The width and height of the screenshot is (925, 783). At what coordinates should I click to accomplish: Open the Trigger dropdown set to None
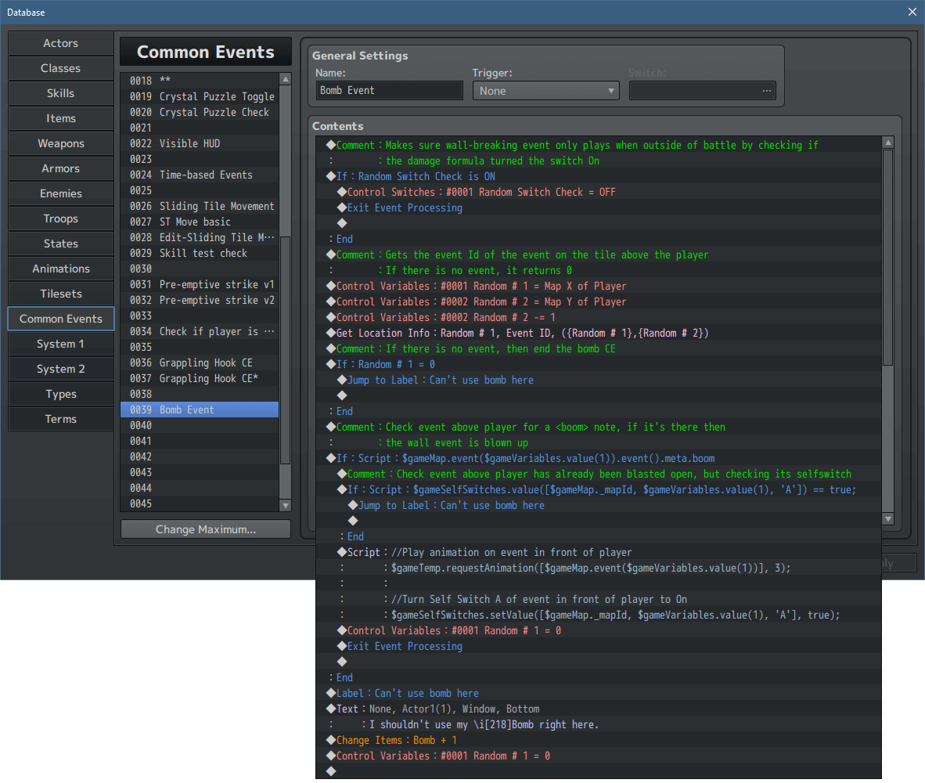pos(545,91)
